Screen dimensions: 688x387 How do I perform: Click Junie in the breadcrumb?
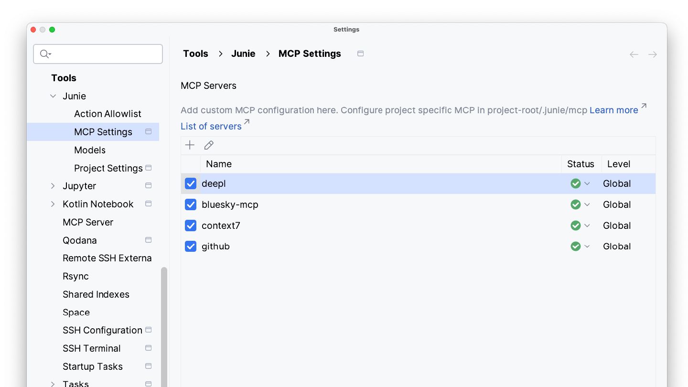coord(243,54)
